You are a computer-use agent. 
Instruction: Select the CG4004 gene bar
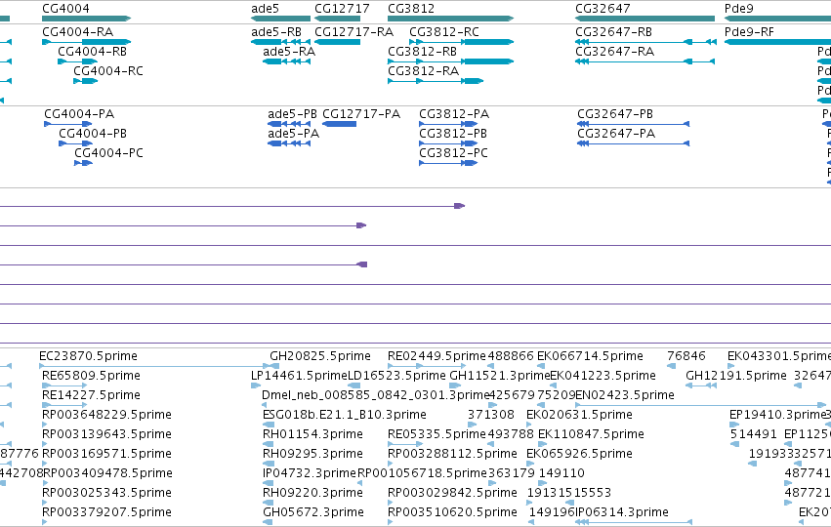[86, 19]
